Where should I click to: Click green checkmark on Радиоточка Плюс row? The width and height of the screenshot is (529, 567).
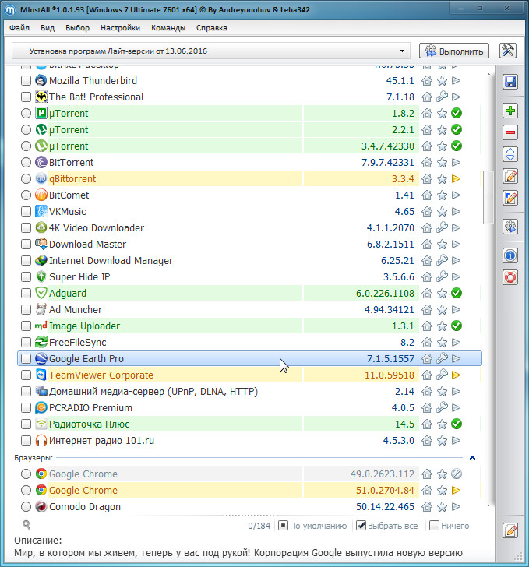click(x=457, y=424)
